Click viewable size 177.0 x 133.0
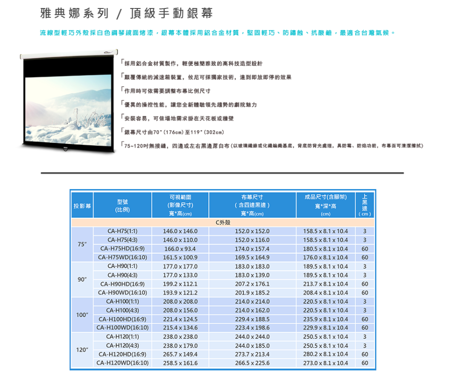The image size is (461, 374). click(180, 275)
